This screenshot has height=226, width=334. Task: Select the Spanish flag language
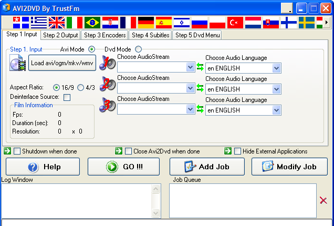pos(164,23)
